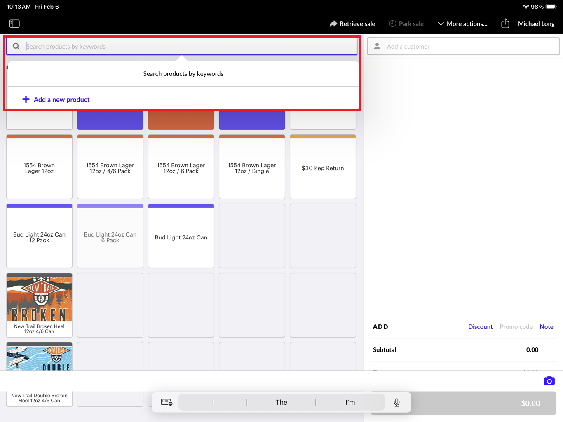Focus the product search field

click(182, 46)
